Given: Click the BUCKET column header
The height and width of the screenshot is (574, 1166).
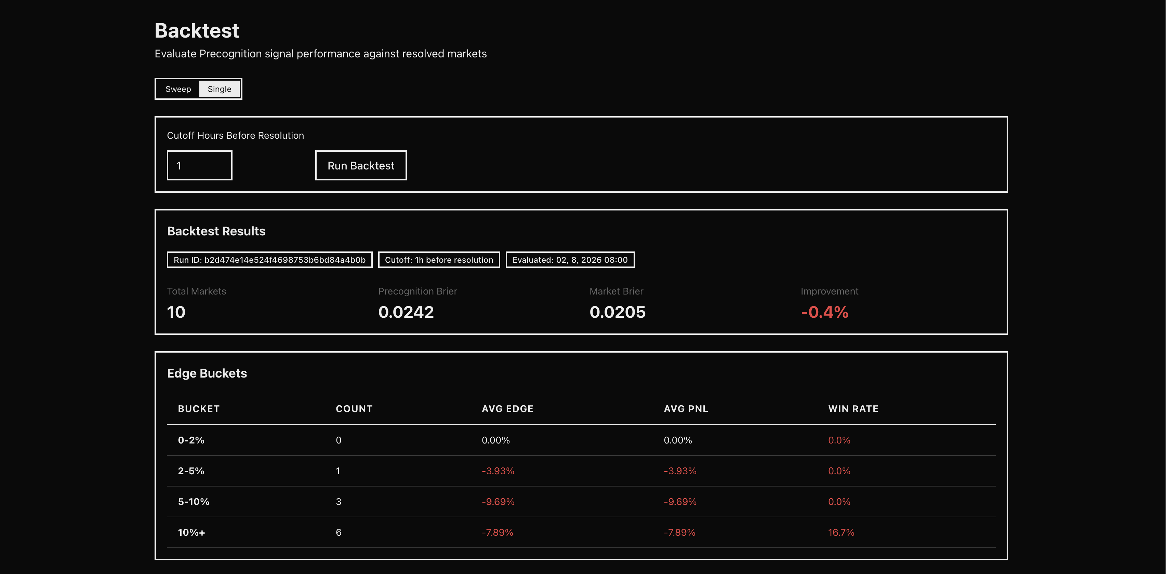Looking at the screenshot, I should (x=199, y=409).
